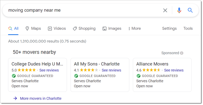Expand the More options menu
Image resolution: width=203 pixels, height=105 pixels.
(x=134, y=28)
